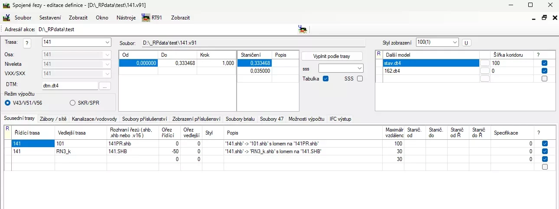Click the toolbar icon right of Adresář akce path
The width and height of the screenshot is (559, 209).
303,29
